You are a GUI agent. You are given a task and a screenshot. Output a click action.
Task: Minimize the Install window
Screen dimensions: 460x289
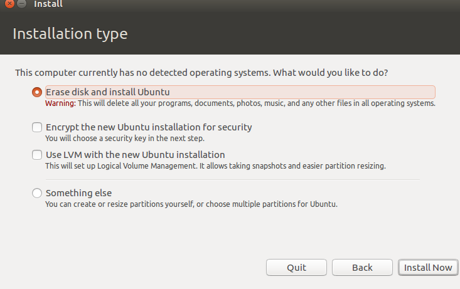[21, 4]
